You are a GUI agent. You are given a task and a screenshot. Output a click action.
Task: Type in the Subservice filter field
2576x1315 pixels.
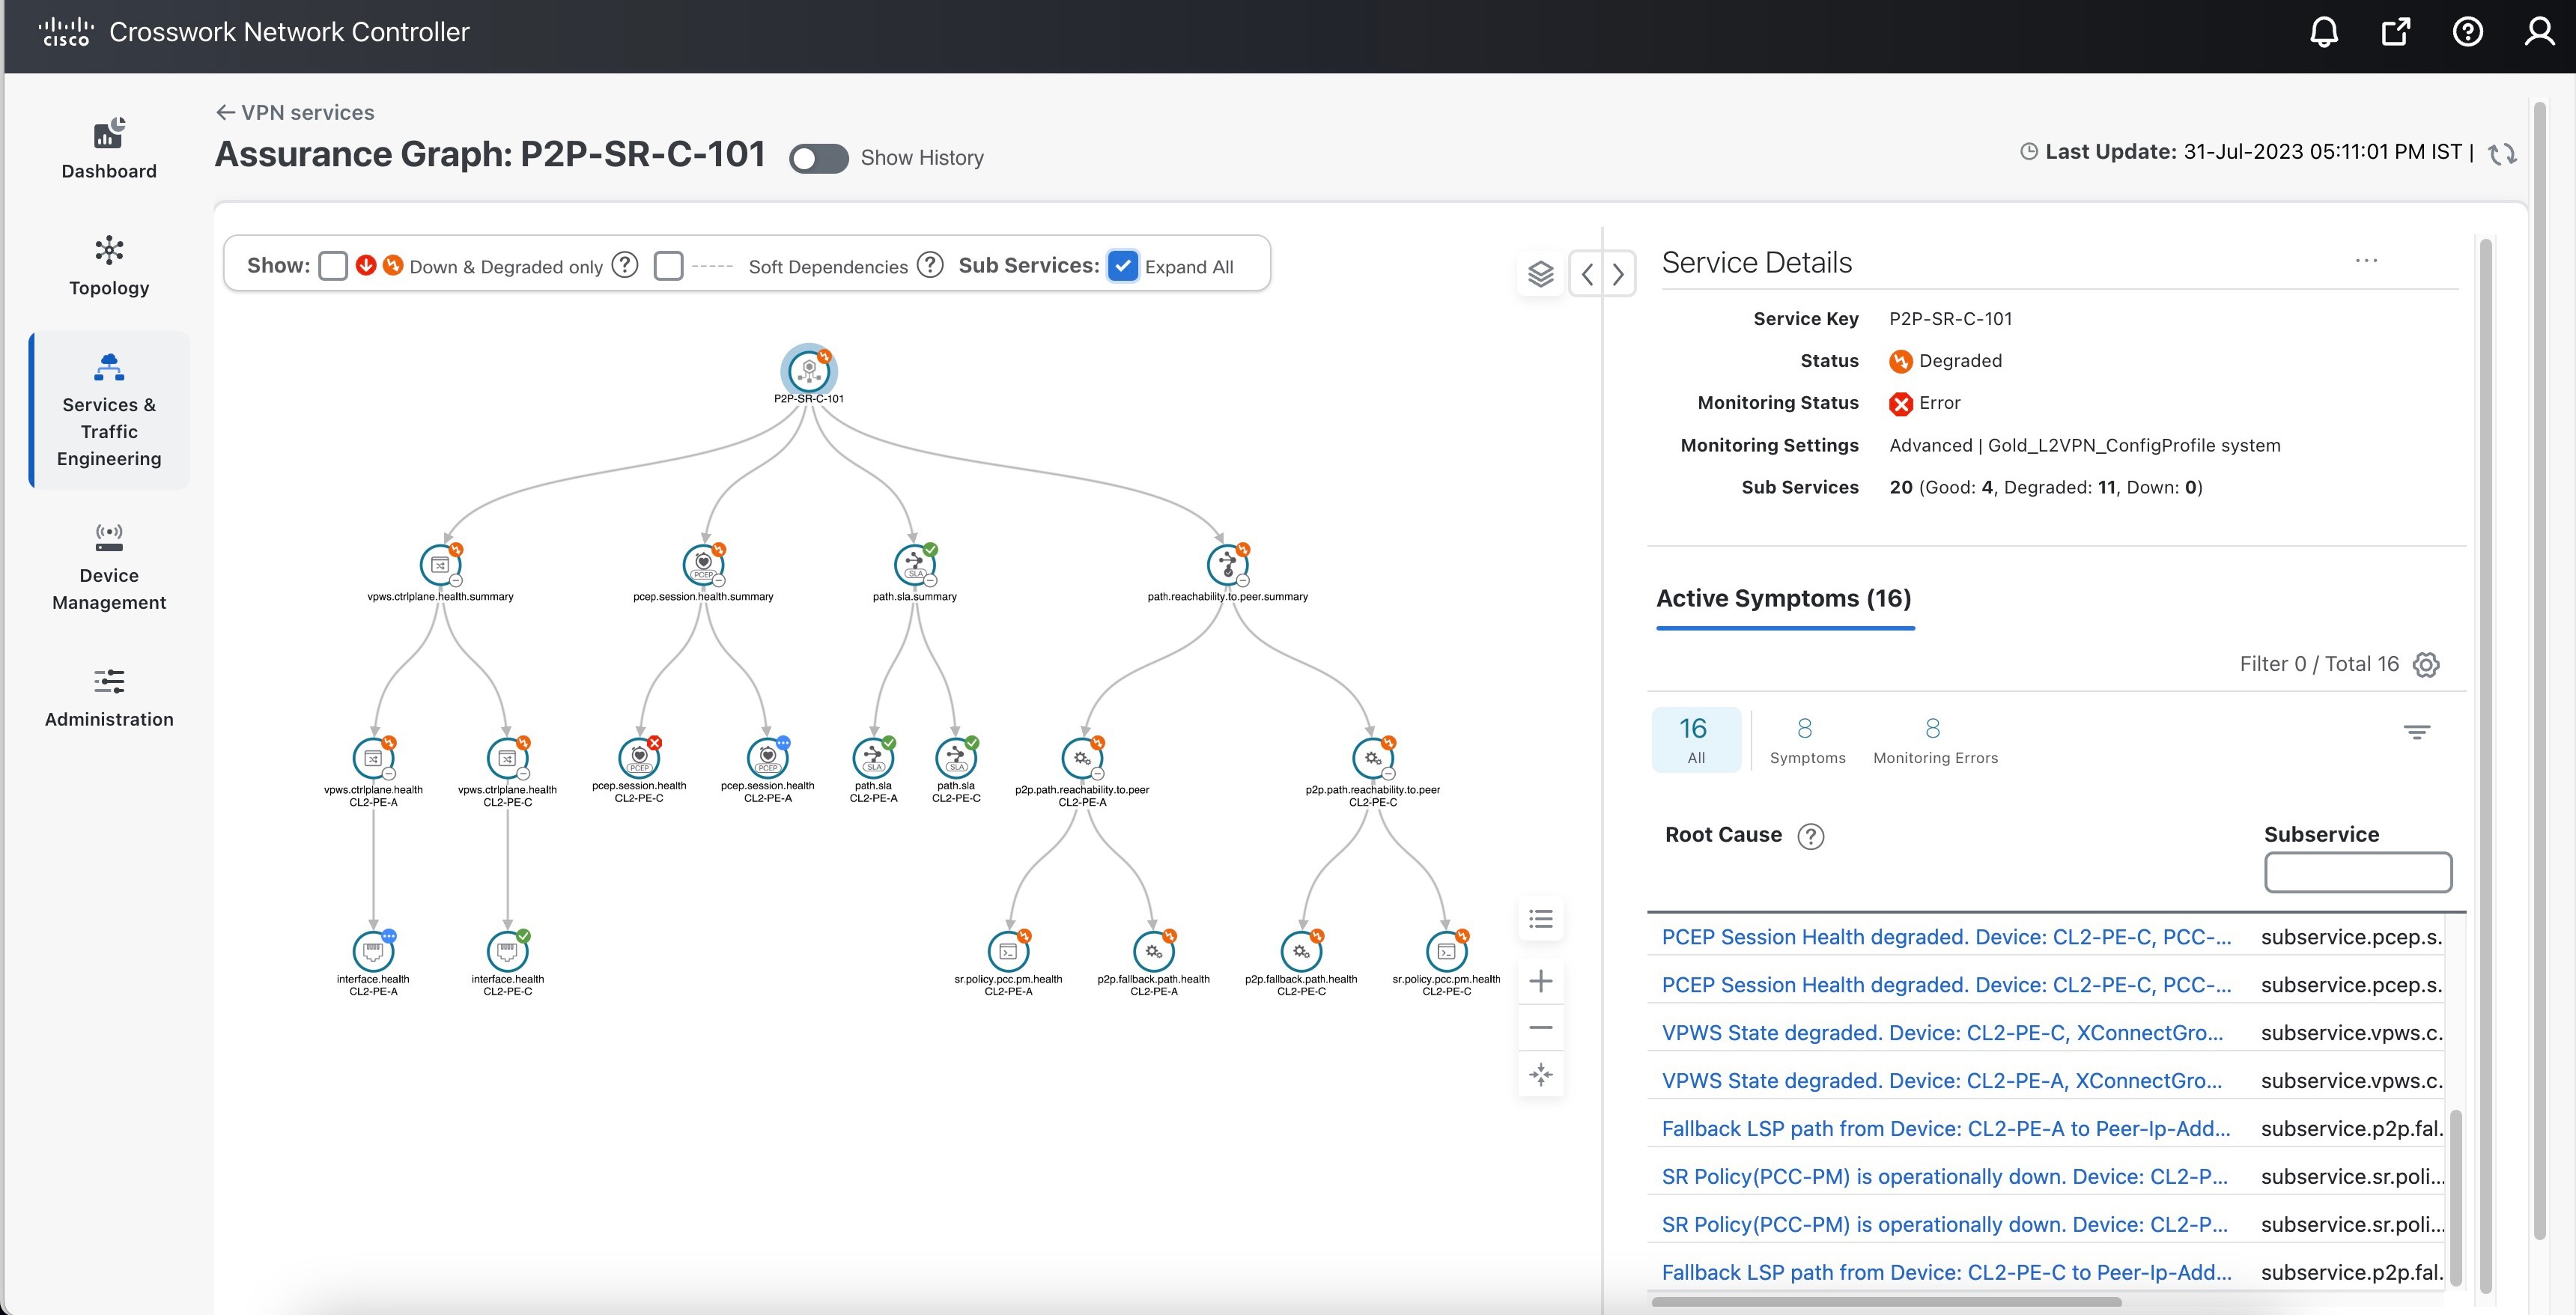(2357, 872)
